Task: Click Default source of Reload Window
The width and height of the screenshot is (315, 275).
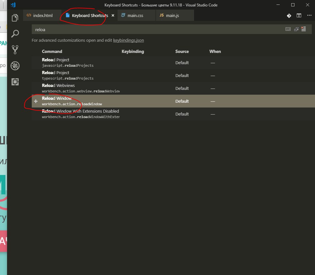Action: pos(182,101)
